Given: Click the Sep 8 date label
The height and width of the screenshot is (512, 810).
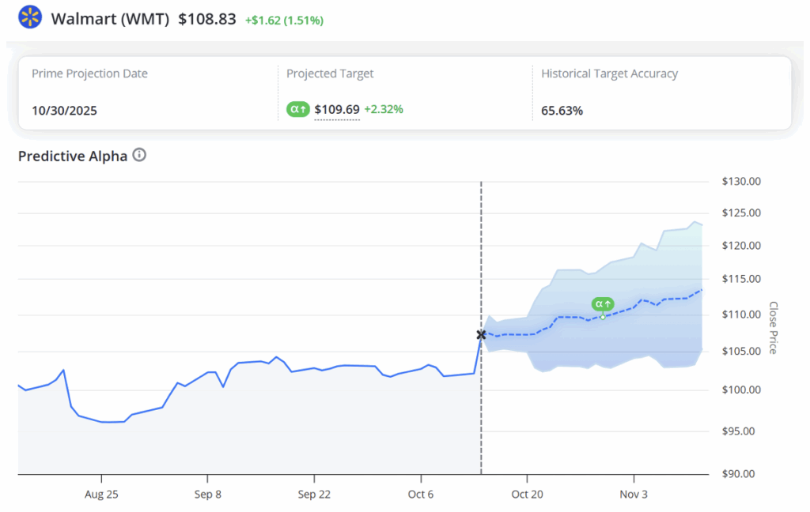Looking at the screenshot, I should click(208, 495).
